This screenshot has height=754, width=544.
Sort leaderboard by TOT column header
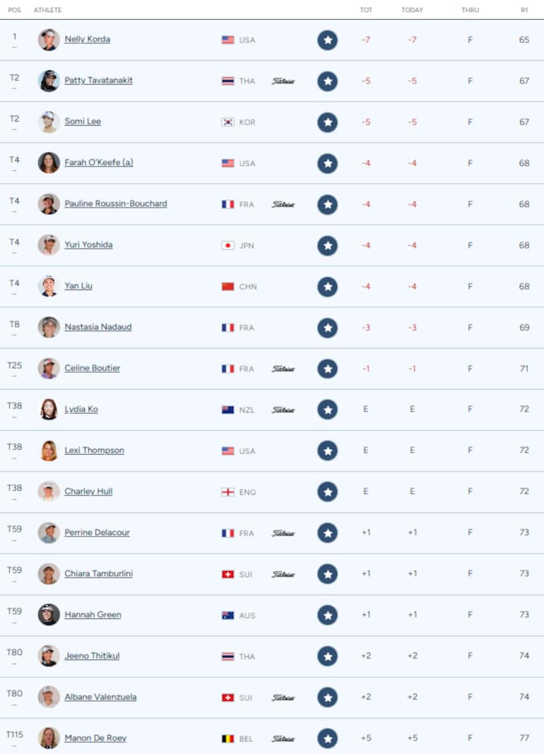[366, 10]
